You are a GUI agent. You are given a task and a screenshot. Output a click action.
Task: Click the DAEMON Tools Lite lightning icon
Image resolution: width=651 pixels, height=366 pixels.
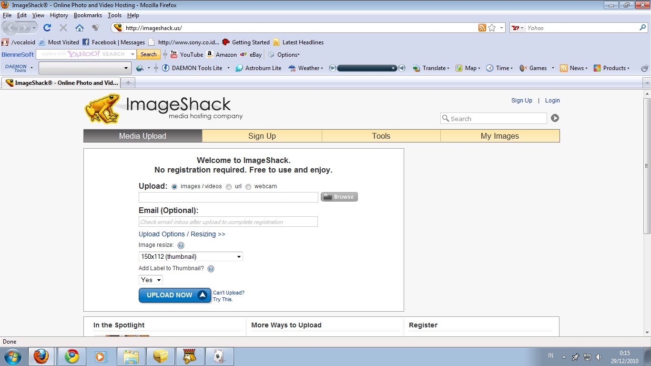pyautogui.click(x=166, y=68)
